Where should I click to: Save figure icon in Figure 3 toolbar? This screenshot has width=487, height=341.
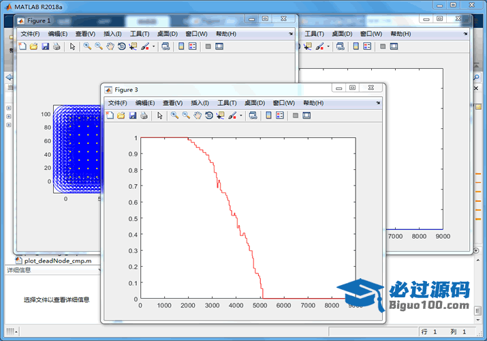(133, 116)
